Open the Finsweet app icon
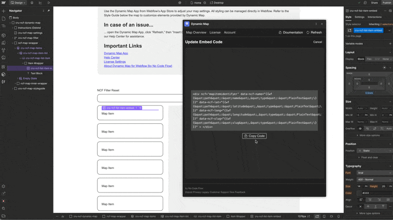This screenshot has width=393, height=220. pyautogui.click(x=3, y=82)
